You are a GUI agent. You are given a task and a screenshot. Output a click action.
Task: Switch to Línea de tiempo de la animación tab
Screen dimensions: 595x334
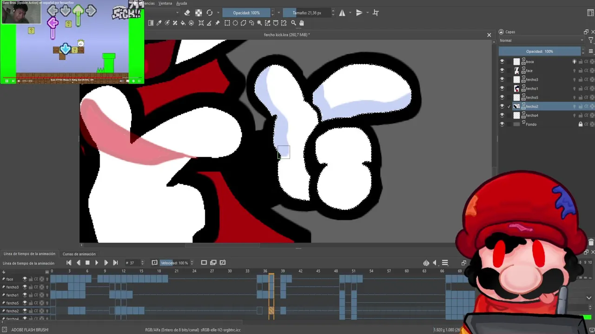coord(29,254)
